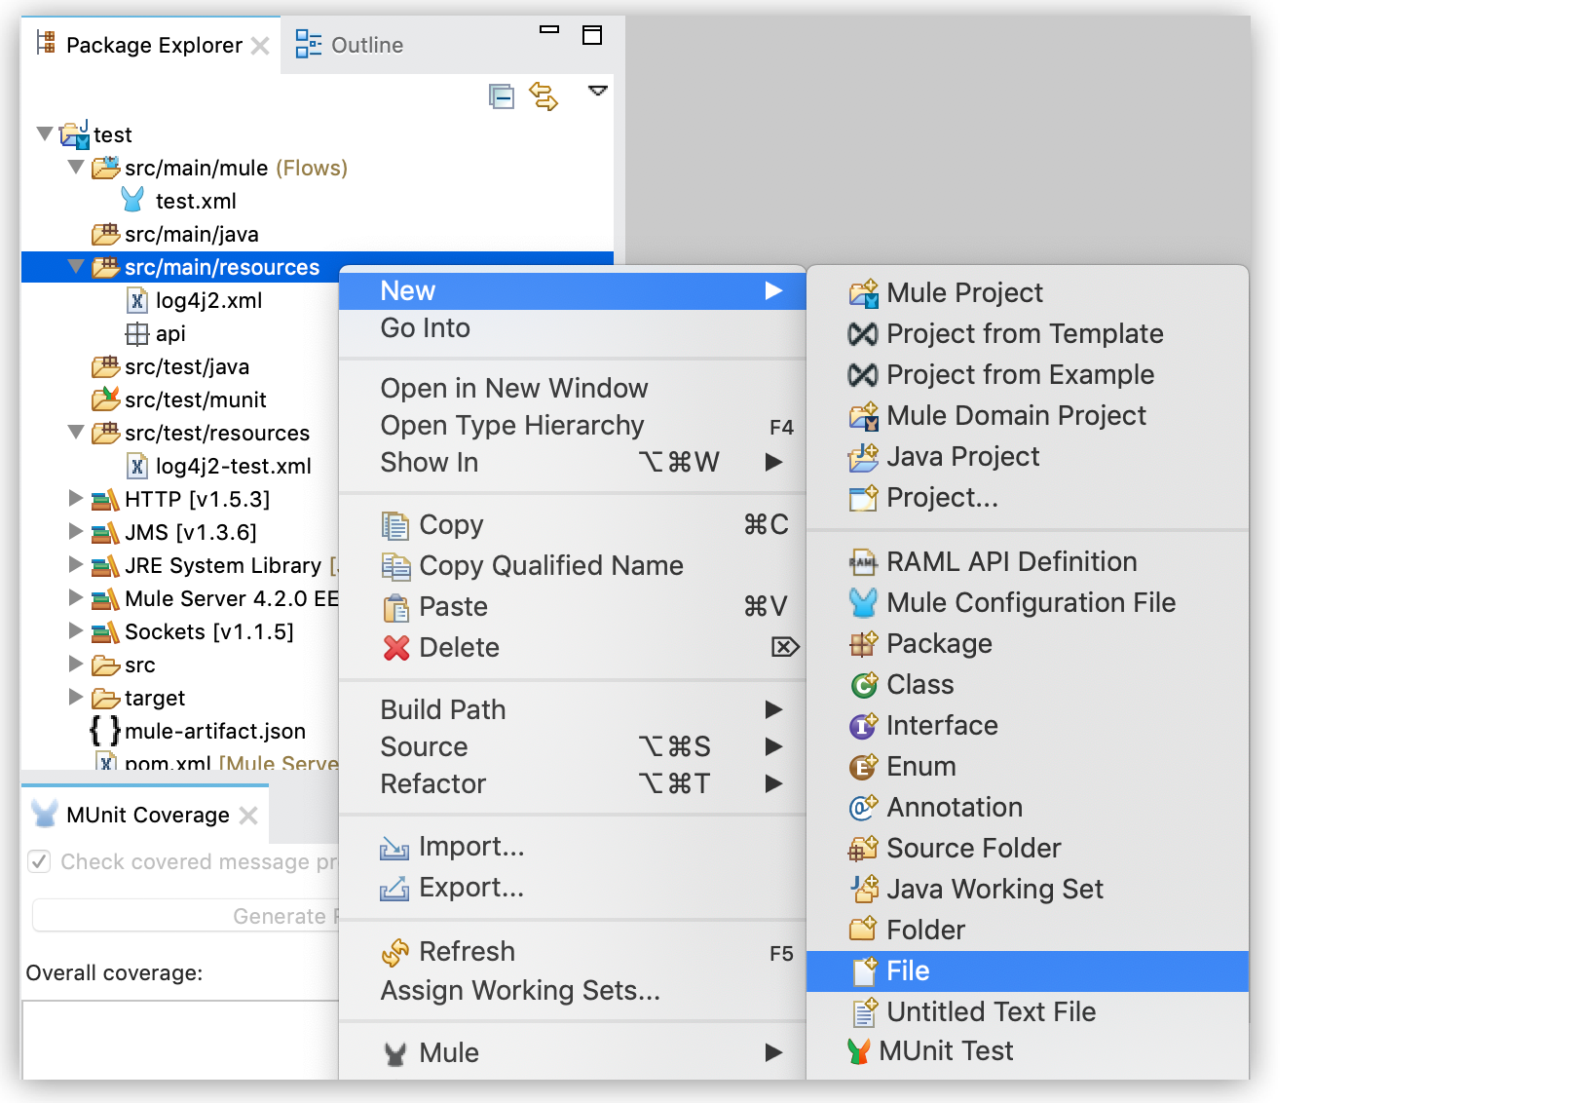Click the red Delete icon

point(396,647)
